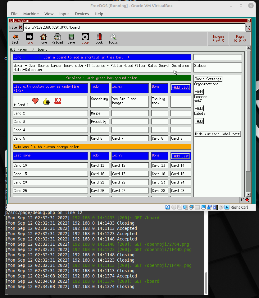Go back with Dillo's Back arrow button
Viewport: 259px width, 298px height.
pos(15,39)
